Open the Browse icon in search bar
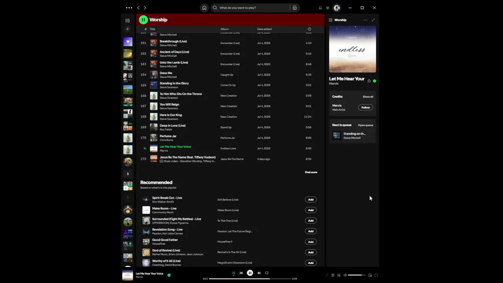 [295, 7]
